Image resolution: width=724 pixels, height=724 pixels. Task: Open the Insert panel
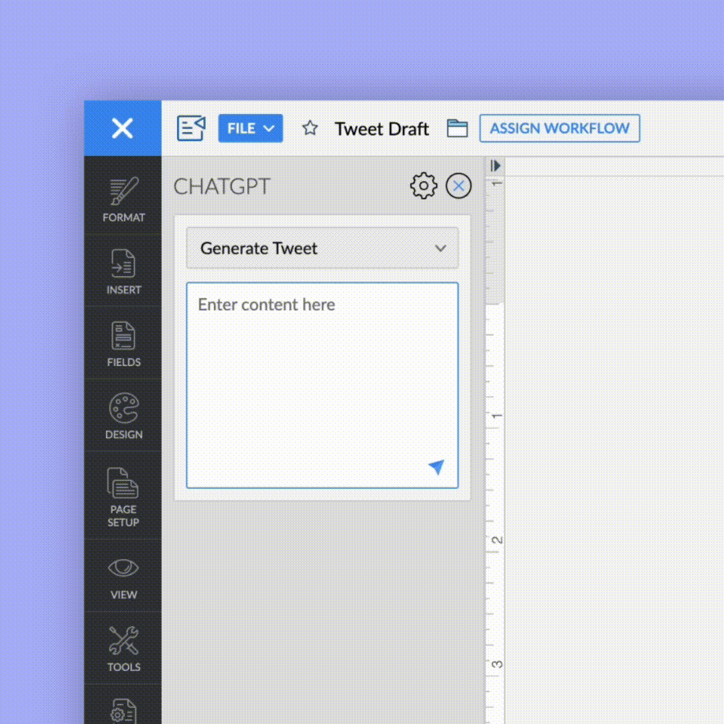click(123, 271)
